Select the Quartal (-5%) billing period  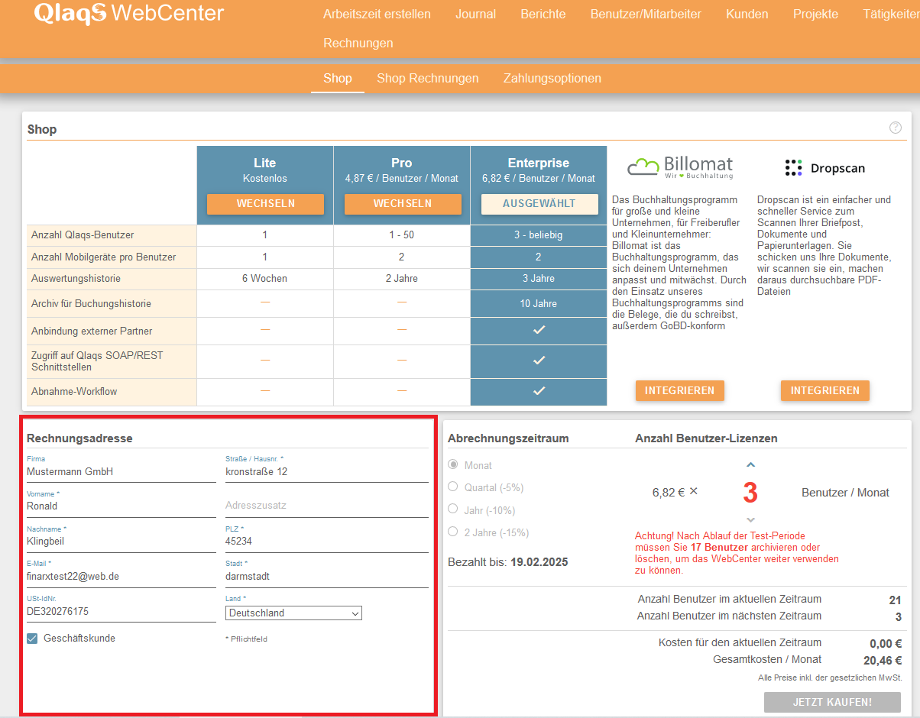pyautogui.click(x=453, y=487)
